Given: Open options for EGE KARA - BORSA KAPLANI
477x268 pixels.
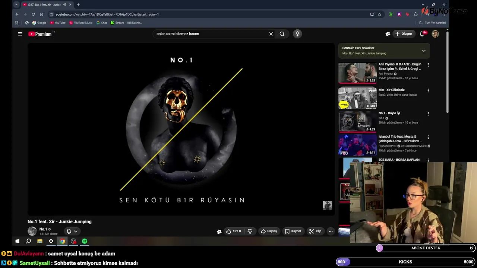Looking at the screenshot, I should (x=428, y=160).
